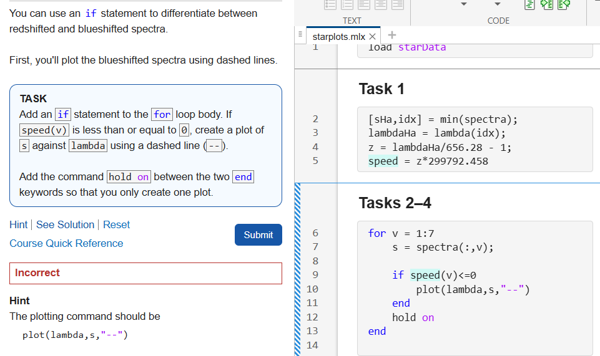Click the plot(lambda,s,"--") code line in editor
This screenshot has height=356, width=600.
[473, 289]
